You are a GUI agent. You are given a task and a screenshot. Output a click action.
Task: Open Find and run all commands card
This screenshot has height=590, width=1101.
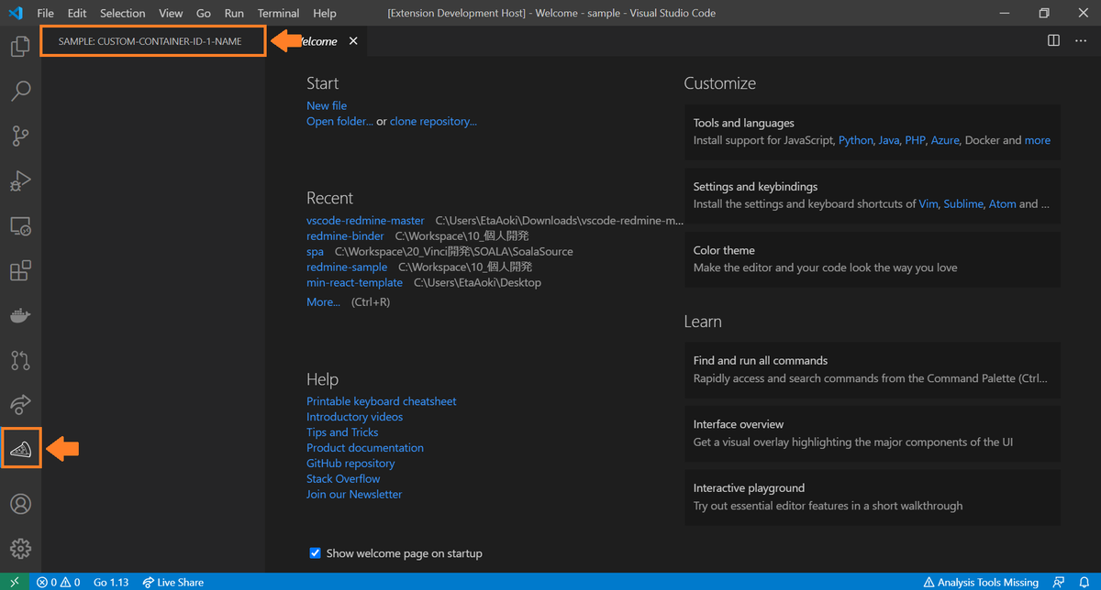(872, 369)
